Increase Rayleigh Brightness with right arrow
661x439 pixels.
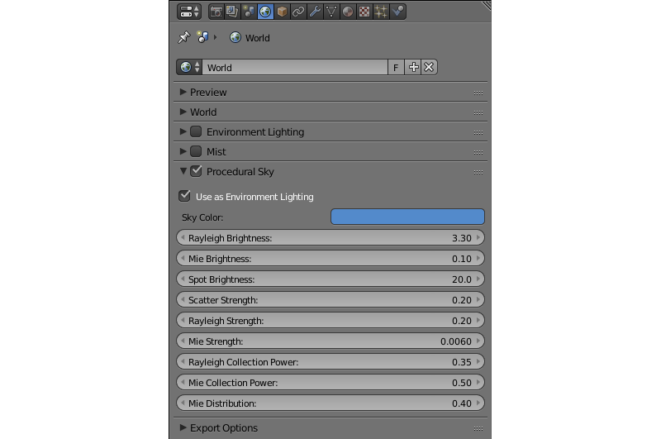tap(478, 238)
